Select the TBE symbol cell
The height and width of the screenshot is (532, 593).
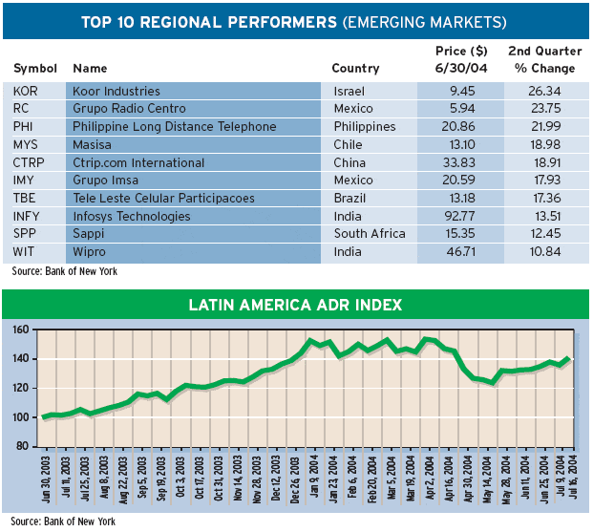pos(24,198)
